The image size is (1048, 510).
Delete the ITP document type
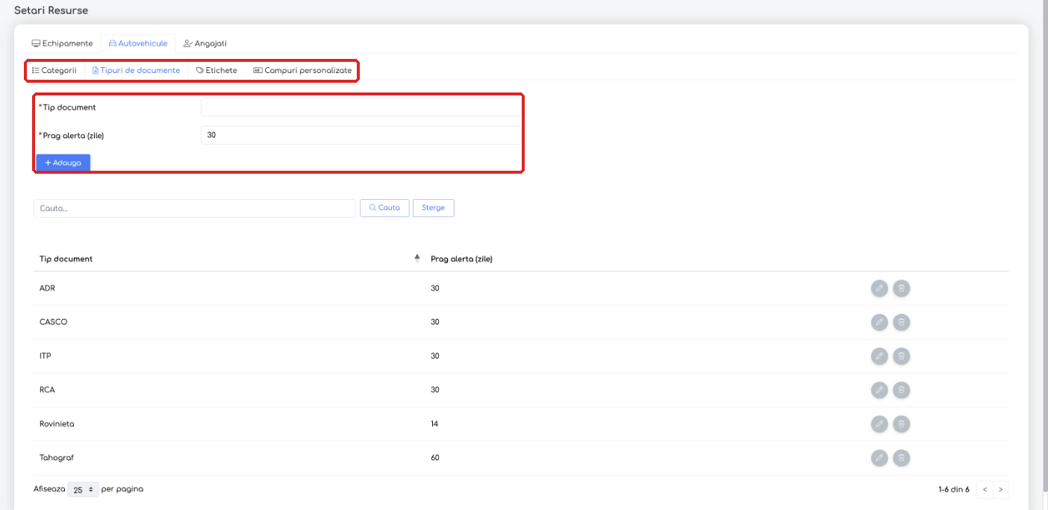(901, 356)
